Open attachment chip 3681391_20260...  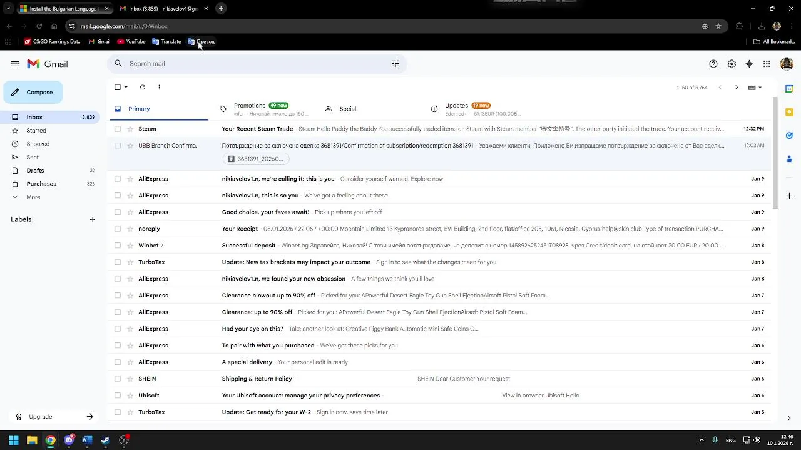(x=257, y=159)
